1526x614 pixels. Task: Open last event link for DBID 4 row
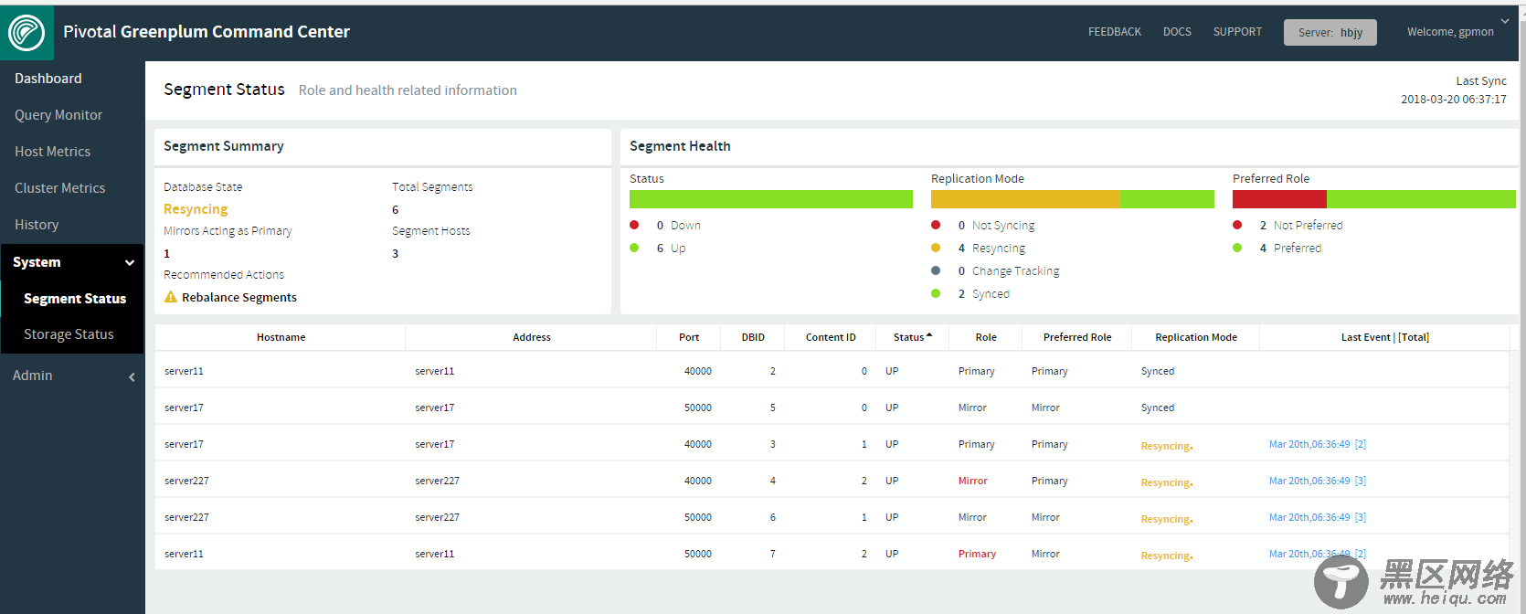(x=1318, y=481)
